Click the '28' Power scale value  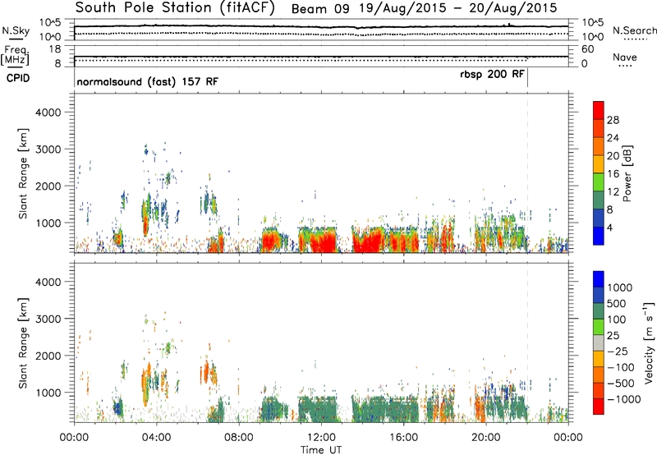pos(613,120)
